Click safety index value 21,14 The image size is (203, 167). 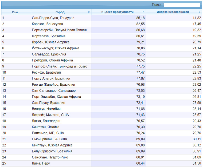[197, 48]
